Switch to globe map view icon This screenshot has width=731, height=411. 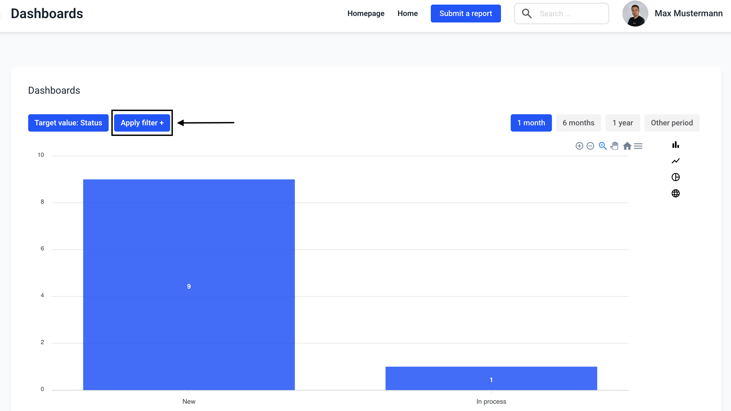click(675, 193)
